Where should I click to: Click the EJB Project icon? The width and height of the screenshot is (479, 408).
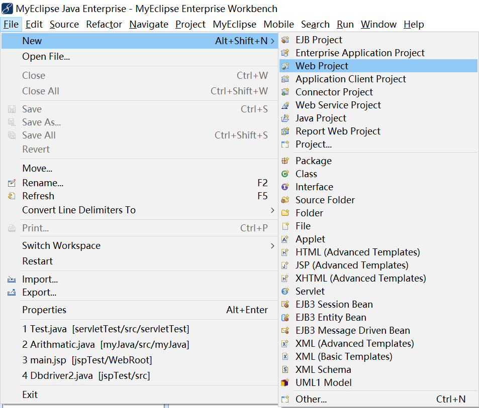[x=285, y=40]
